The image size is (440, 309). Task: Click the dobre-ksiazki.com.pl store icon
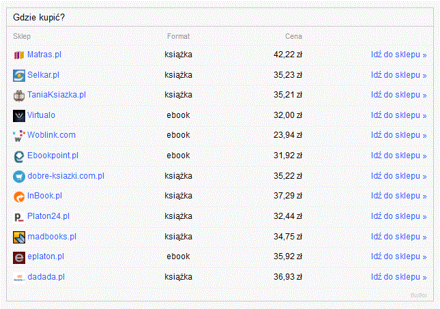coord(19,177)
